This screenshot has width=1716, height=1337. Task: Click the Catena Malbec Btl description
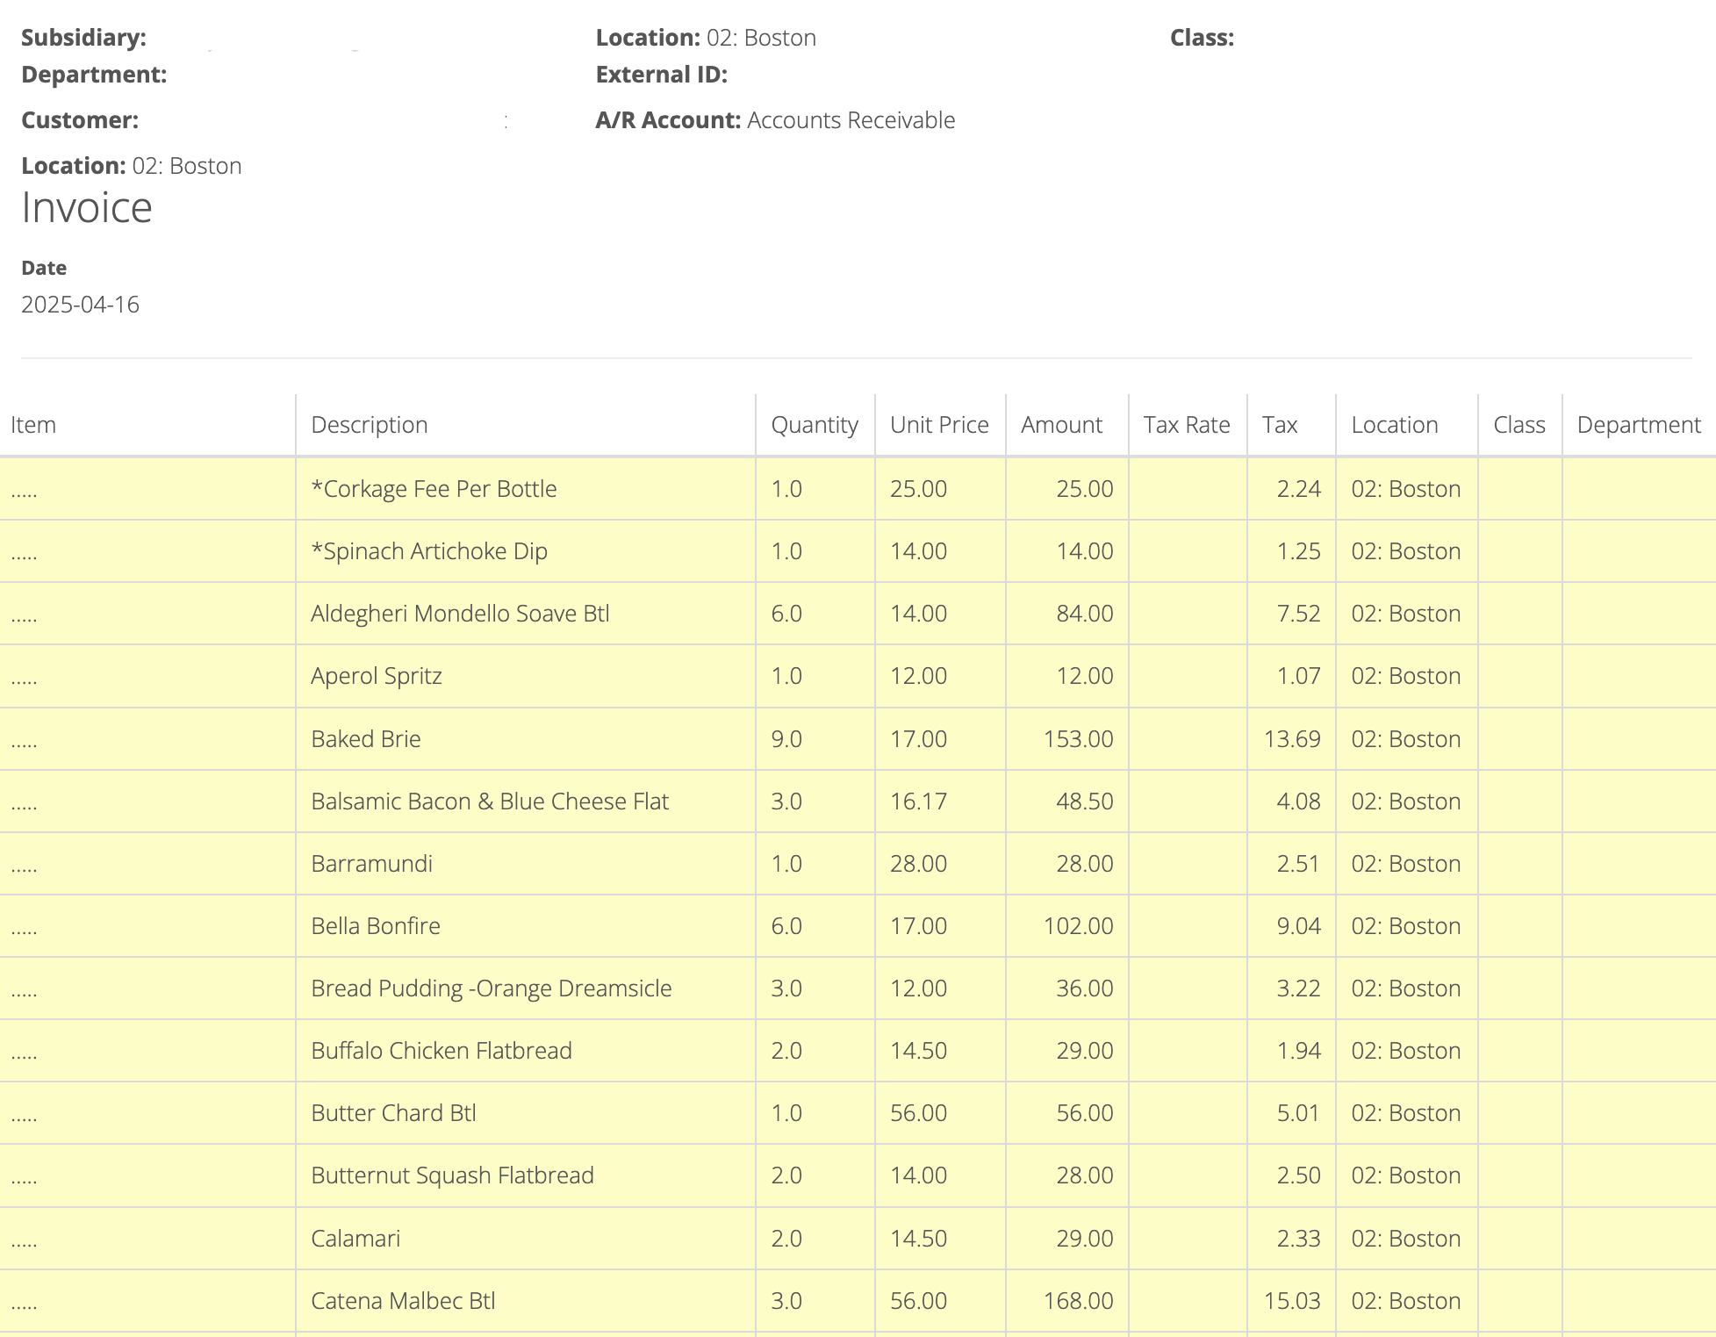403,1301
